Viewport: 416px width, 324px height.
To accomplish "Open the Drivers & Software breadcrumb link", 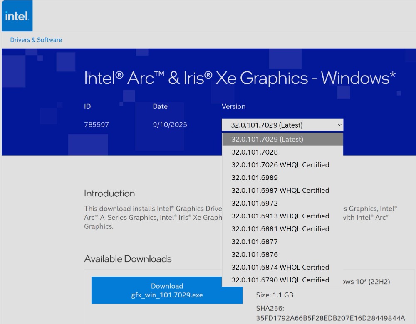I will point(36,40).
